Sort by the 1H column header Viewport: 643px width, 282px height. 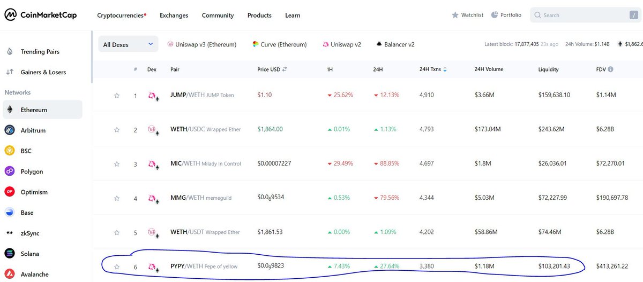330,69
